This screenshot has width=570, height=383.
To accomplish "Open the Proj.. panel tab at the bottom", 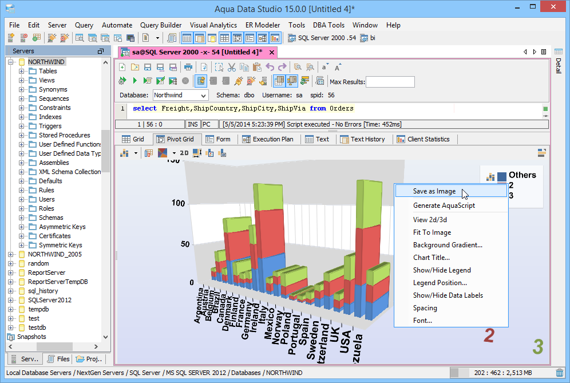I will coord(89,359).
